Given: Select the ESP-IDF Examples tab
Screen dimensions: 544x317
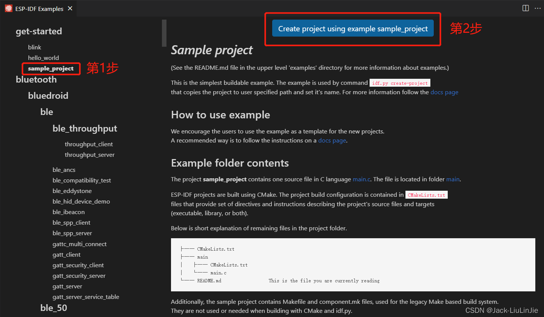Looking at the screenshot, I should point(39,8).
